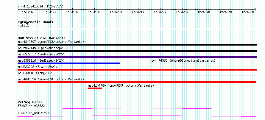
Task: Open the nsv6572617 (Sedlazeck2020) label
Action: [41, 54]
